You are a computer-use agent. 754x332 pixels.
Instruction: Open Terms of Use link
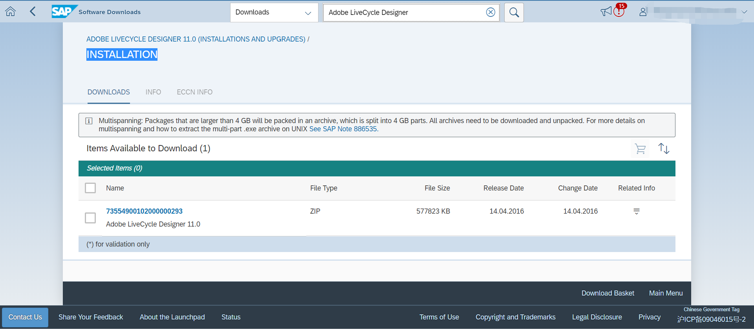(439, 317)
